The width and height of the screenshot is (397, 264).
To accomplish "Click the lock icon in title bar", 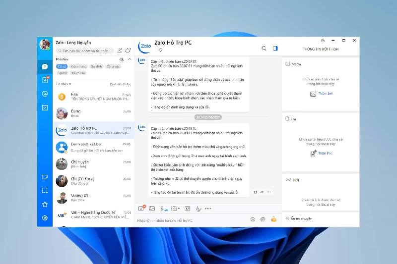I will coord(323,41).
